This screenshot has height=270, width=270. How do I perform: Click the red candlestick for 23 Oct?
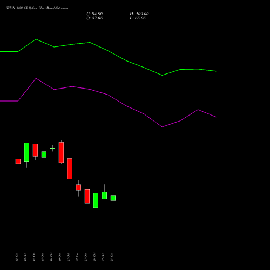pyautogui.click(x=87, y=196)
